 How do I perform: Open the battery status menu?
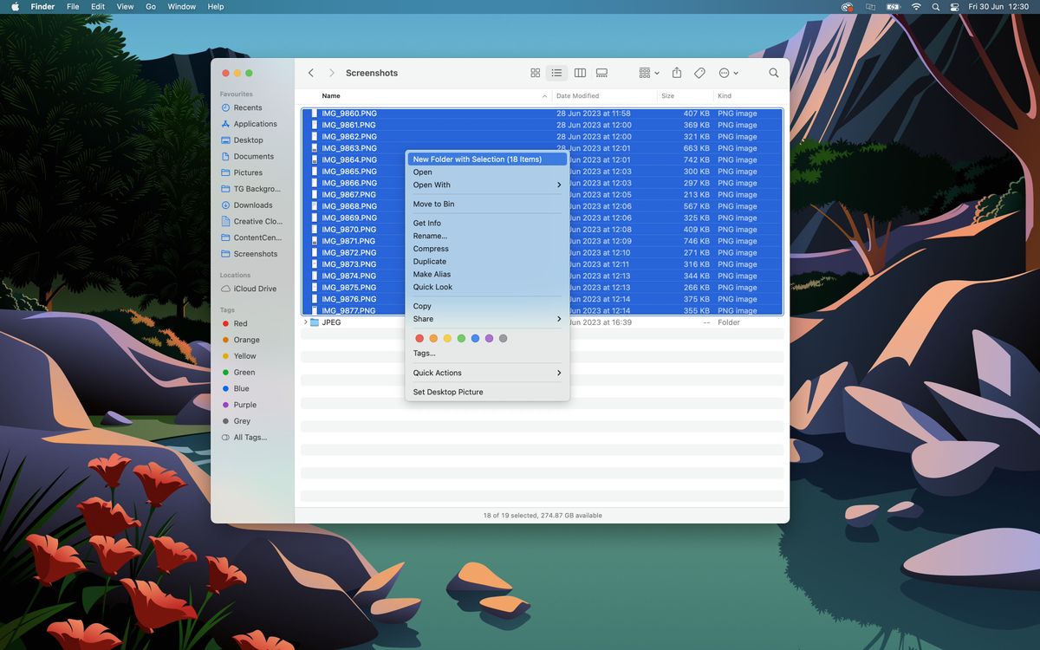pyautogui.click(x=894, y=7)
